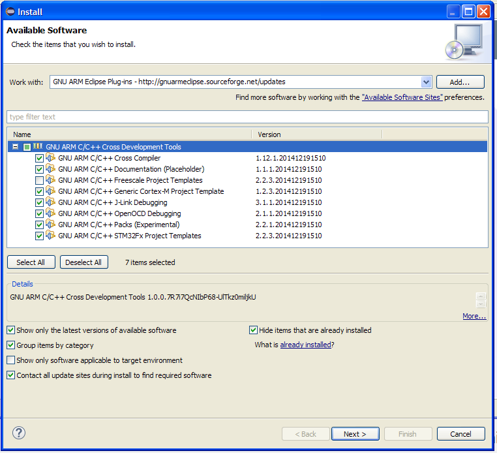This screenshot has height=453, width=497.
Task: Open the Available Software Sites link
Action: [x=402, y=97]
